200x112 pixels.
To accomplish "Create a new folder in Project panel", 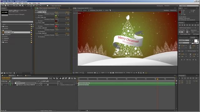I will tap(4, 73).
